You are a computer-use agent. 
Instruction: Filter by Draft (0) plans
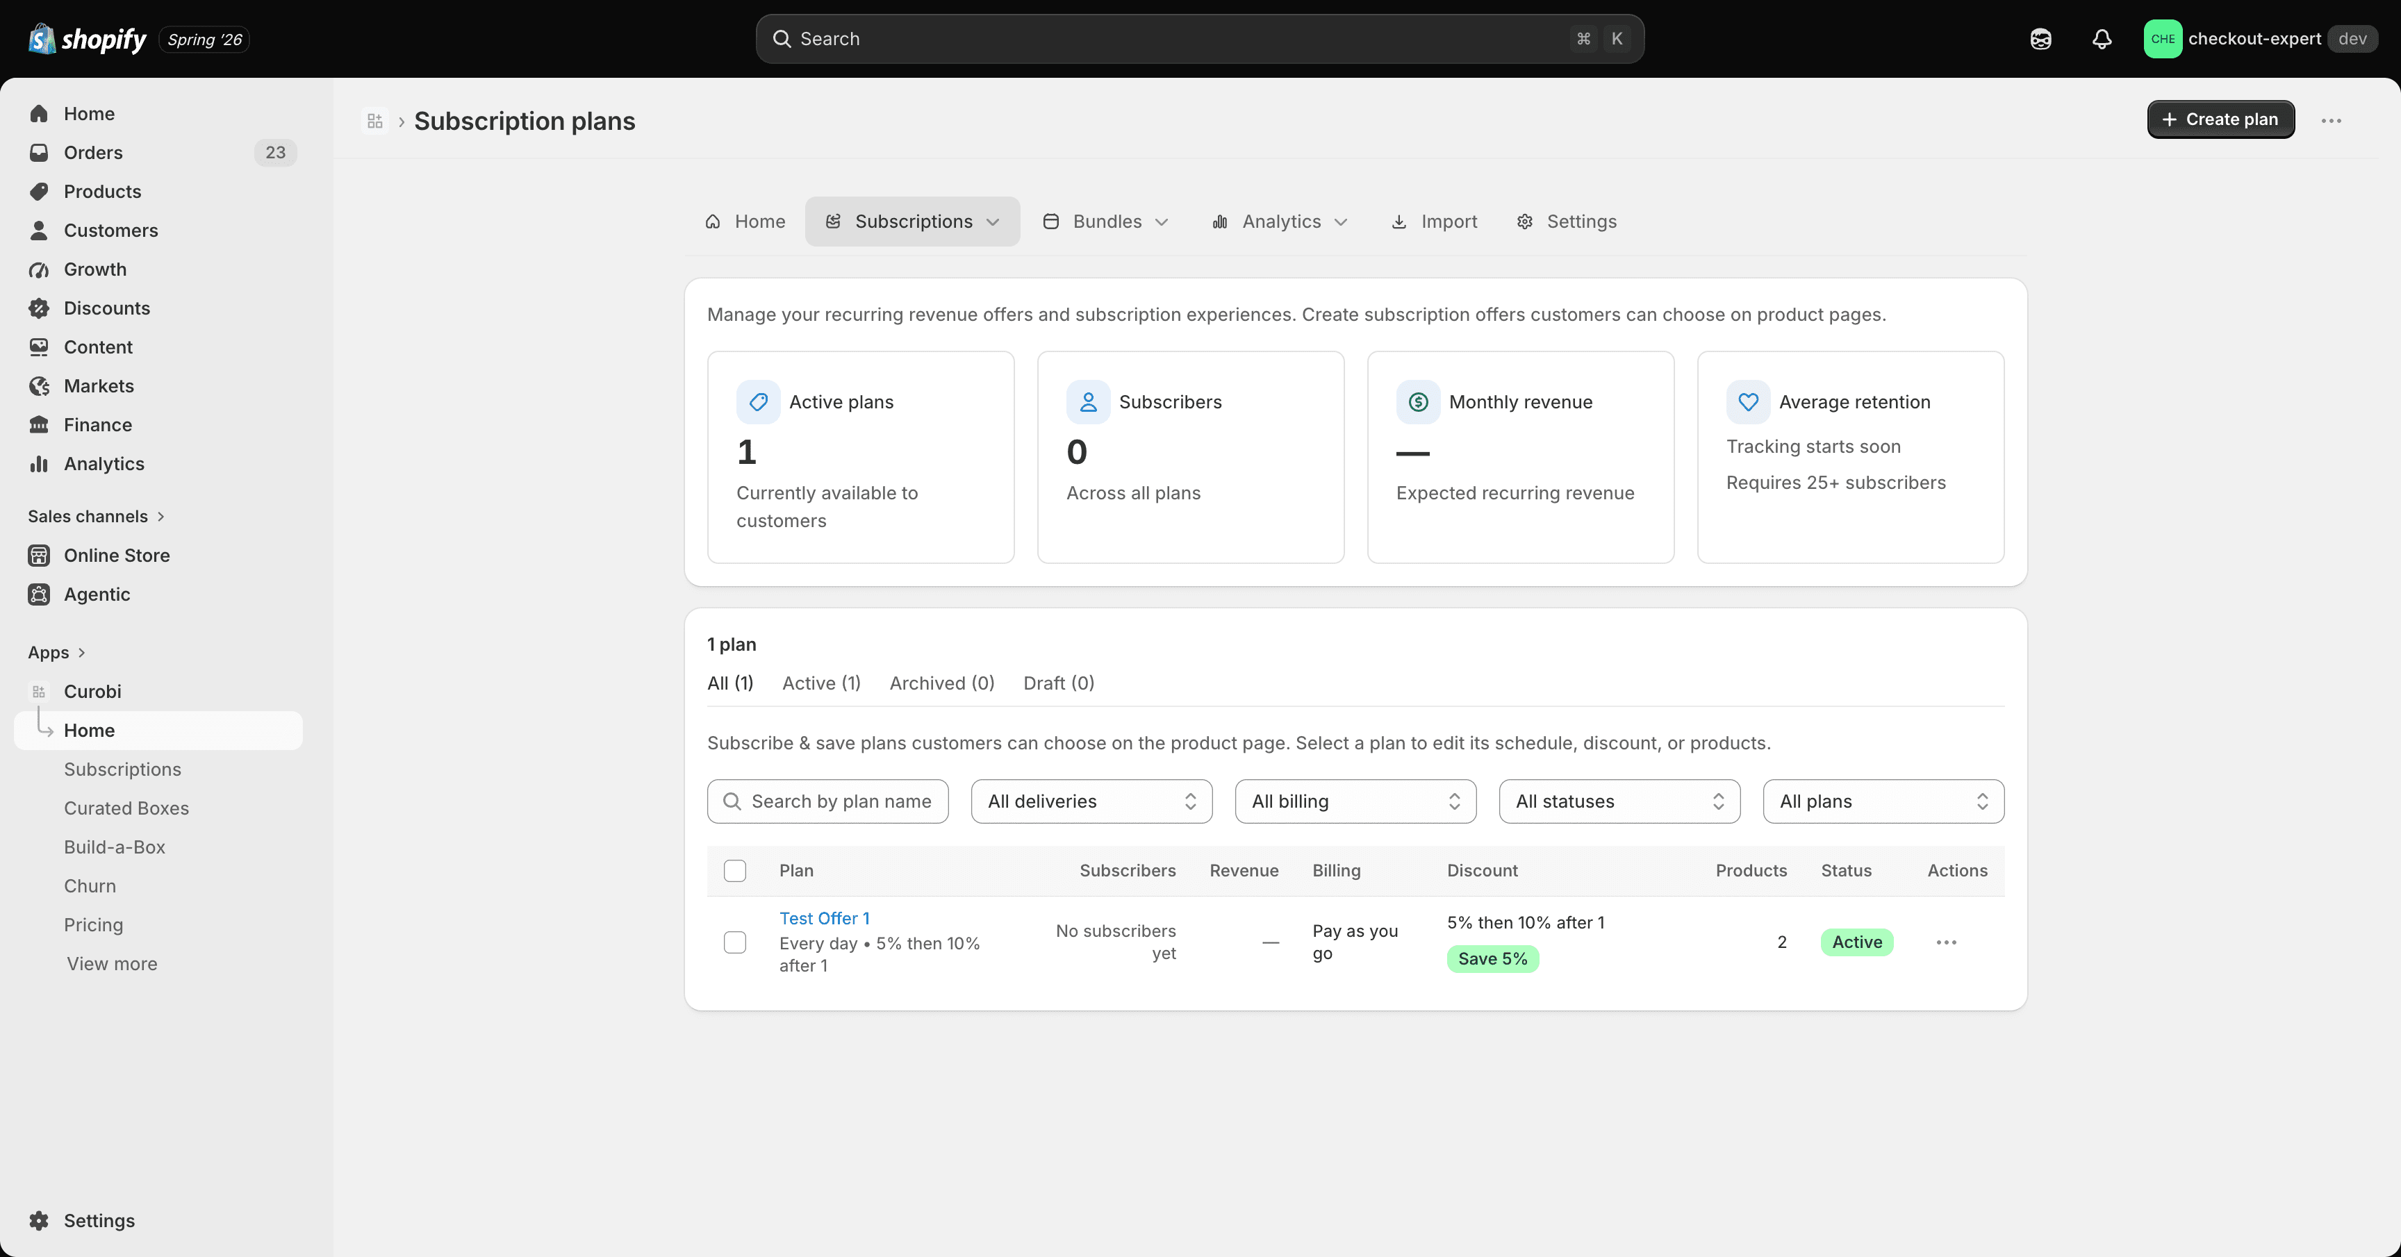pos(1058,683)
